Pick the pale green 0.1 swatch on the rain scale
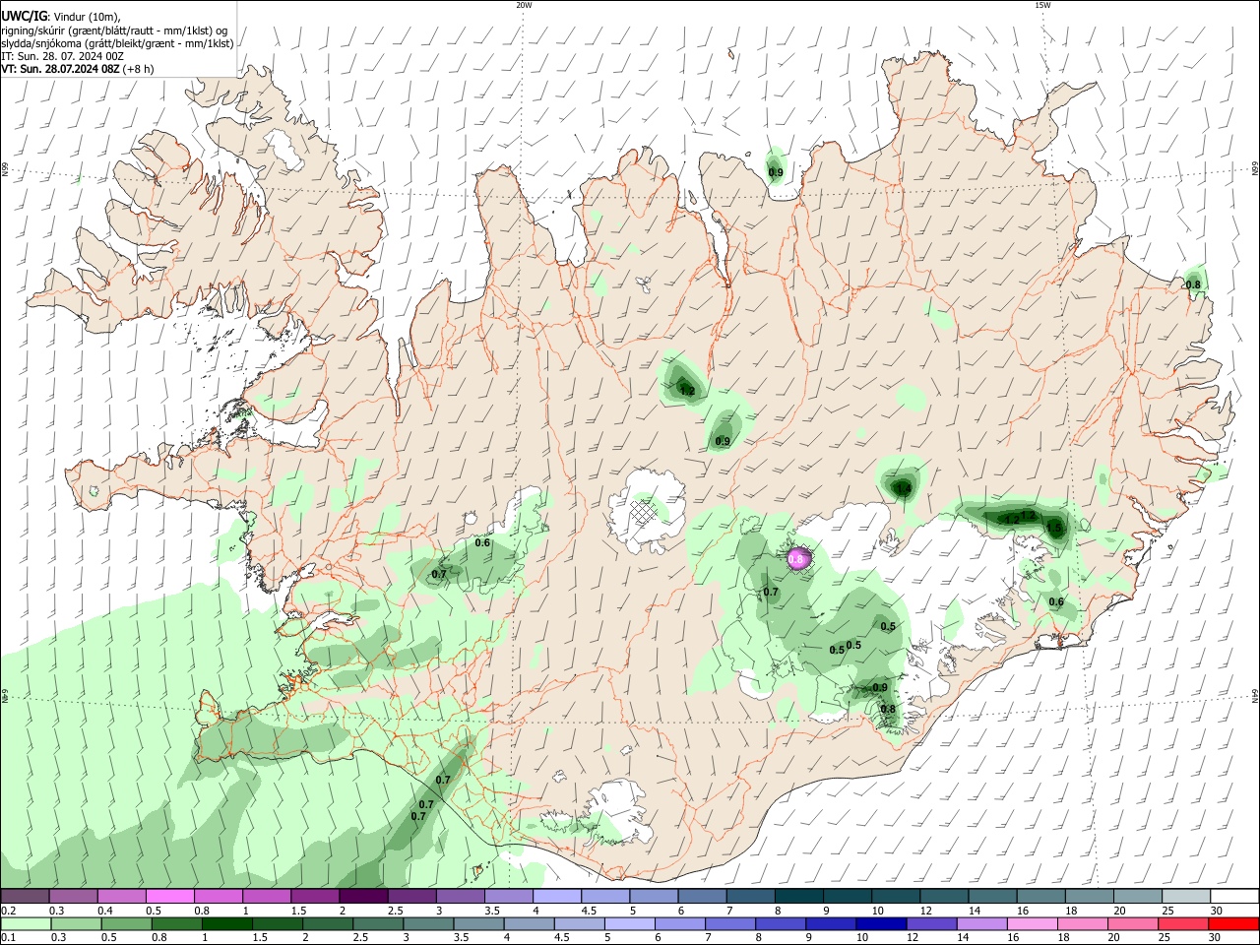 pyautogui.click(x=25, y=923)
